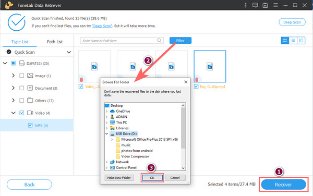Screen dimensions: 313x196
Task: Check the Image (1) checkbox
Action: [x=21, y=76]
